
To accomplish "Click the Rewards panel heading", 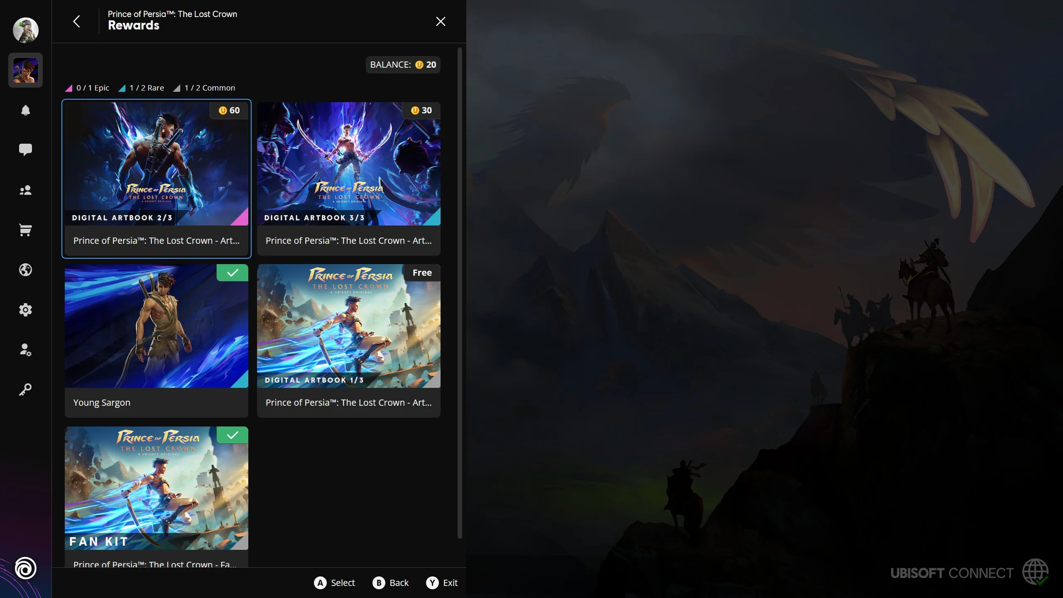I will pyautogui.click(x=134, y=25).
